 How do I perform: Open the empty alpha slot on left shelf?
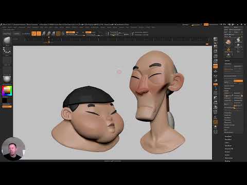(x=7, y=61)
